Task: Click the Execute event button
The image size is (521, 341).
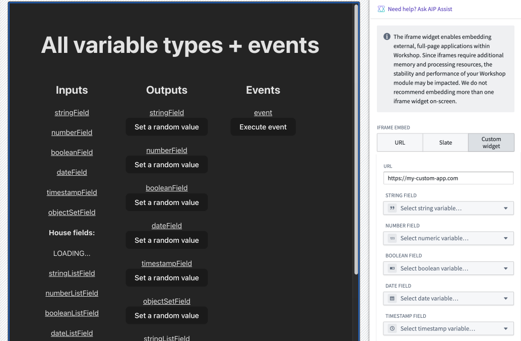Action: click(x=263, y=127)
